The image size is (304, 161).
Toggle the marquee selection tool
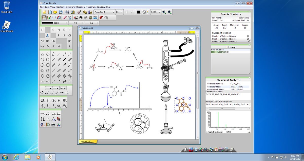click(54, 18)
